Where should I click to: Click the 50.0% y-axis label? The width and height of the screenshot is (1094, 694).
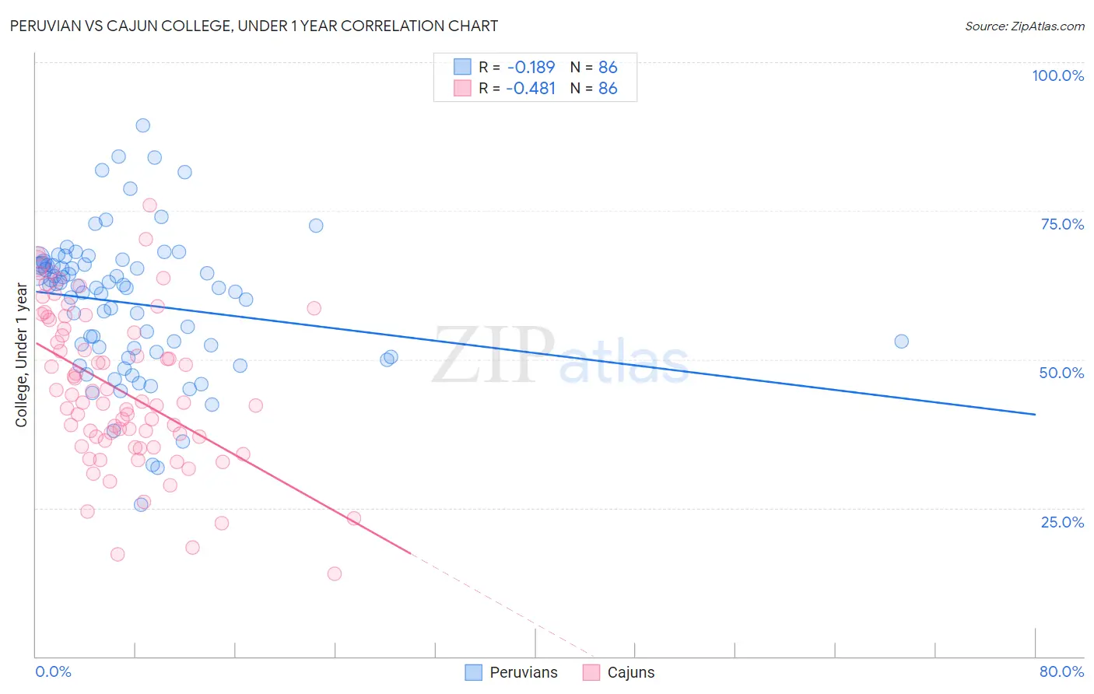pyautogui.click(x=1062, y=373)
